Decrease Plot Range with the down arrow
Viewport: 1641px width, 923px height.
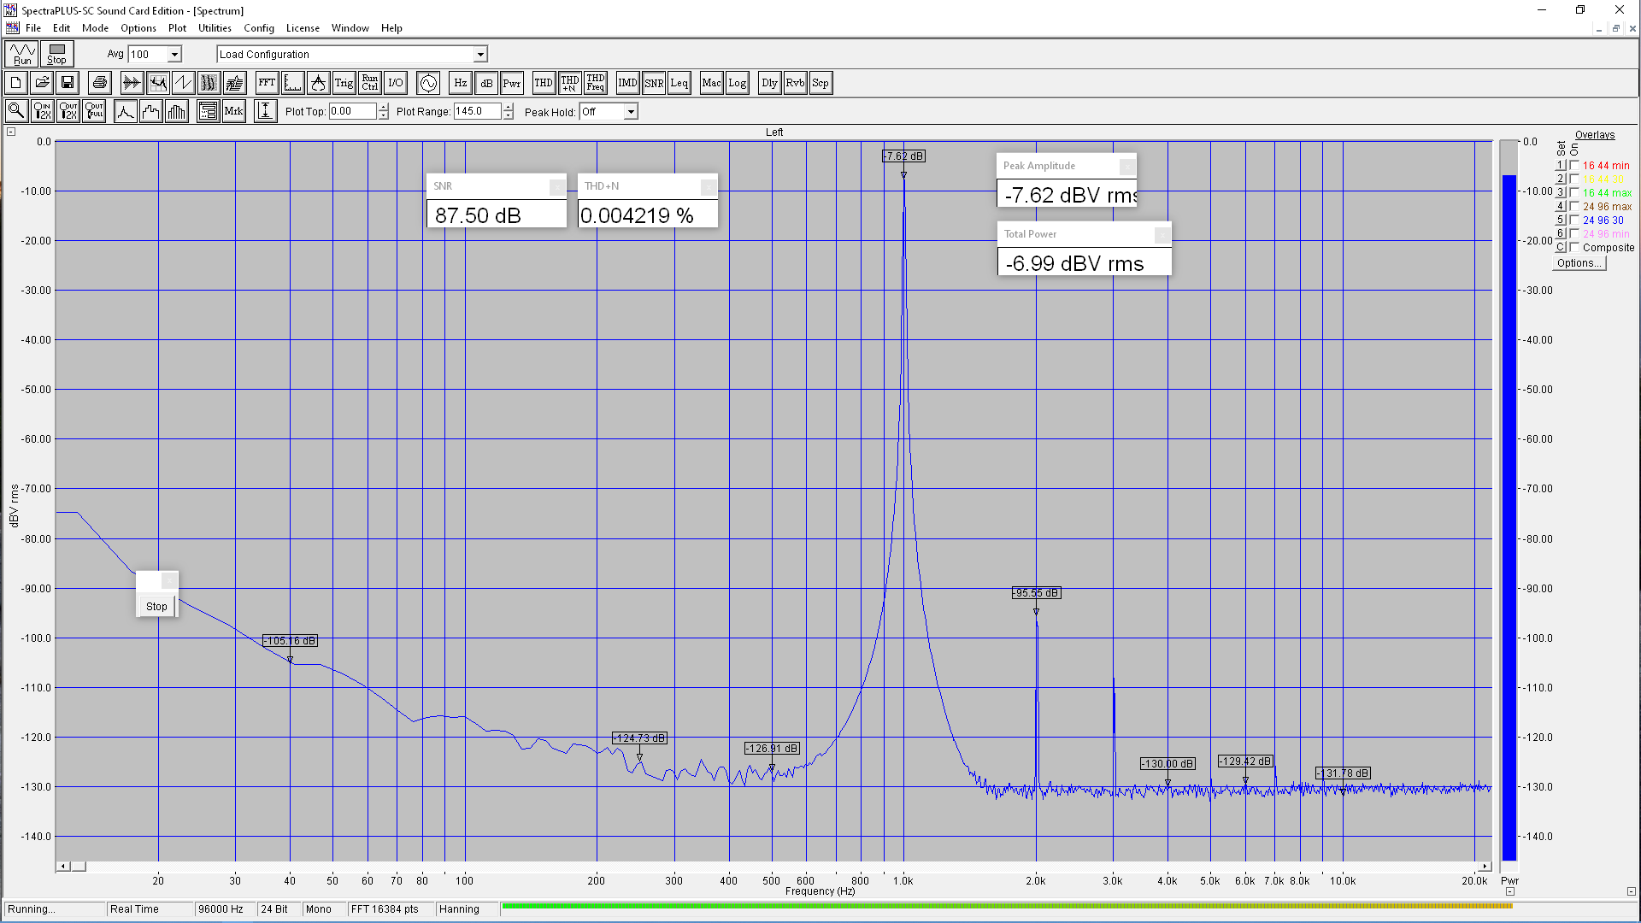[x=509, y=115]
